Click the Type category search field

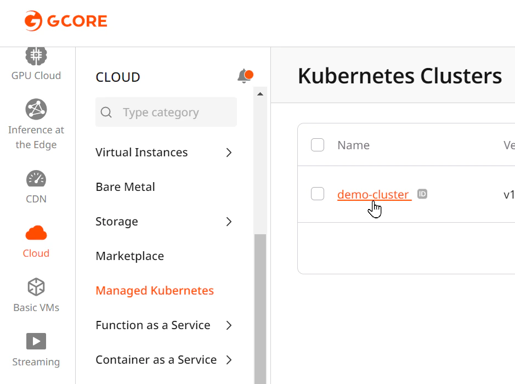tap(166, 112)
